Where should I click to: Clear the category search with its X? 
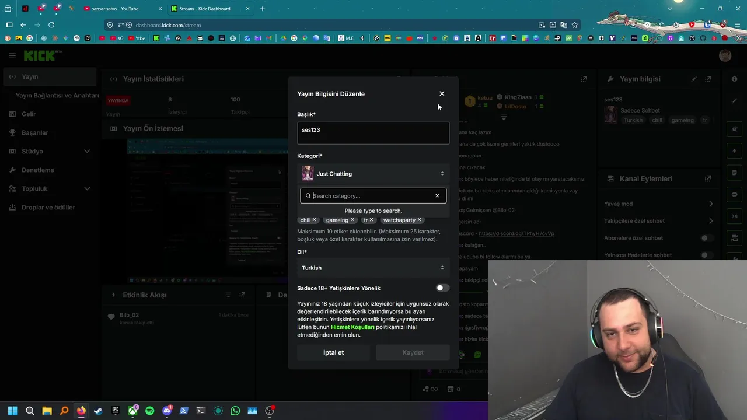(437, 196)
